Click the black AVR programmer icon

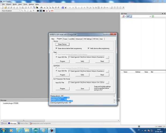66,8
